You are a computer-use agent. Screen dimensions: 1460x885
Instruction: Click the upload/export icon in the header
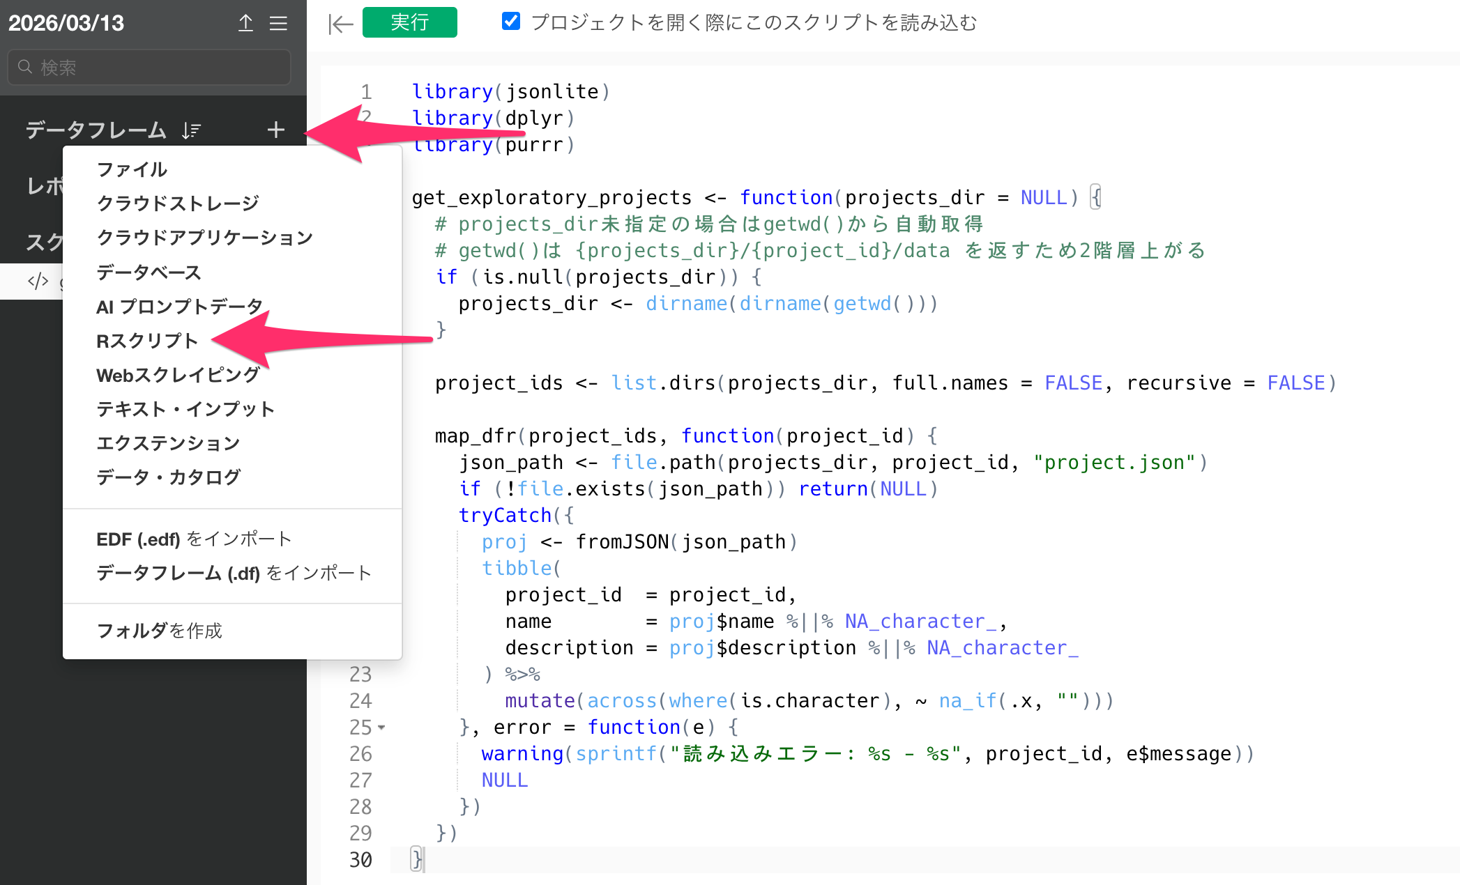coord(245,23)
